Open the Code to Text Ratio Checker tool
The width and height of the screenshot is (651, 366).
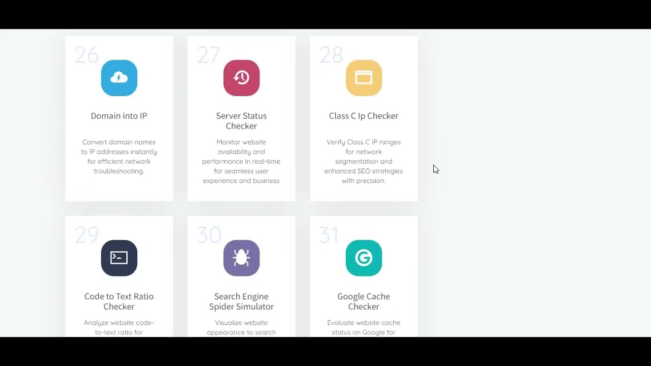point(119,301)
